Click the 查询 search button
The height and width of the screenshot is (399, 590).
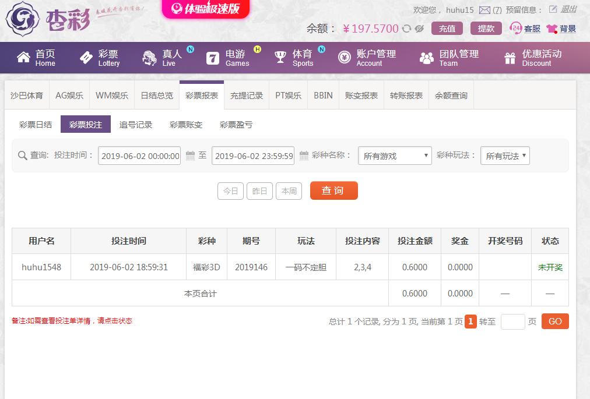333,190
